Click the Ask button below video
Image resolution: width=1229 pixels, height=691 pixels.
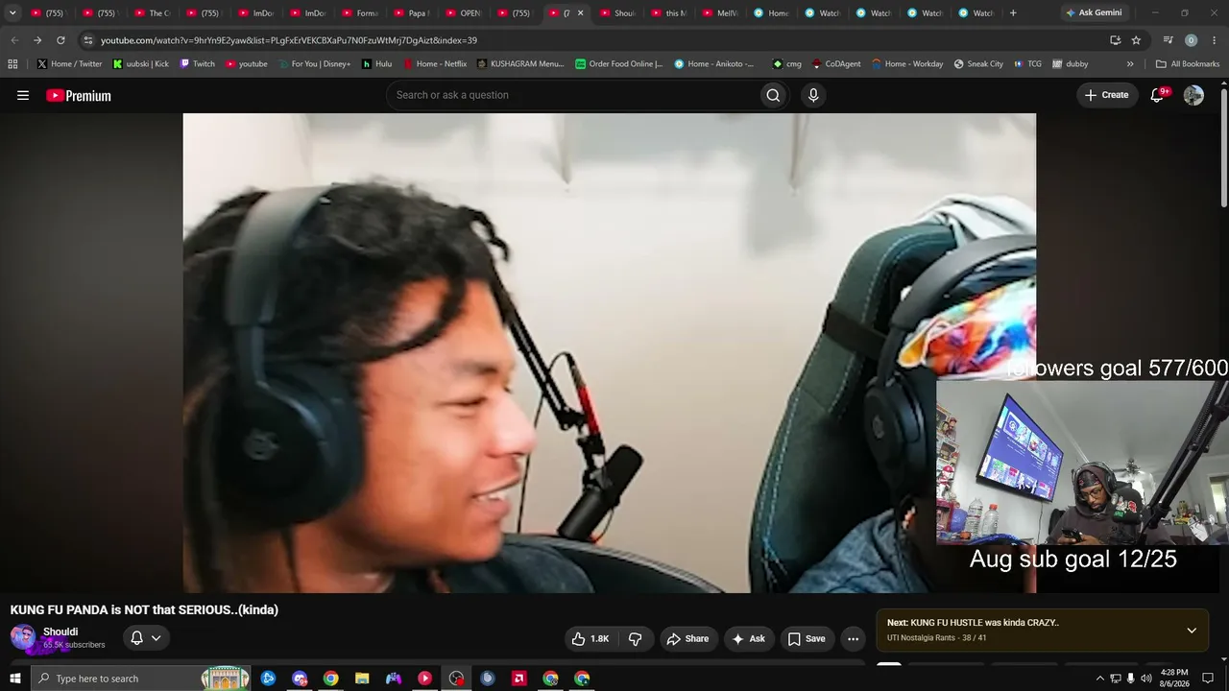[748, 639]
